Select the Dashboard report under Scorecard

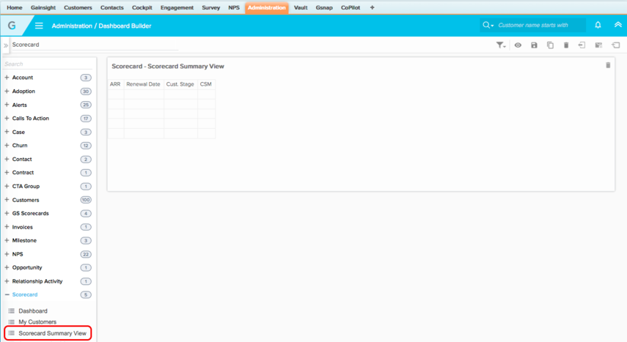33,311
